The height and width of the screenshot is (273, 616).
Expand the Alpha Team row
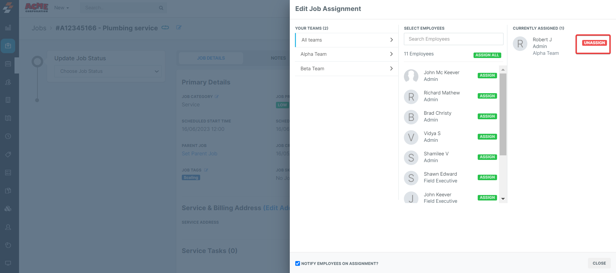[347, 54]
